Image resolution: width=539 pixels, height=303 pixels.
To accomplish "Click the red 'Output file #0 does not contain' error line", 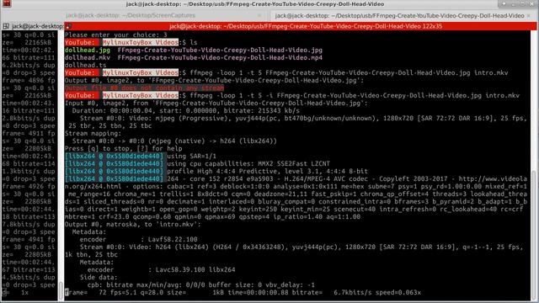I will click(144, 88).
